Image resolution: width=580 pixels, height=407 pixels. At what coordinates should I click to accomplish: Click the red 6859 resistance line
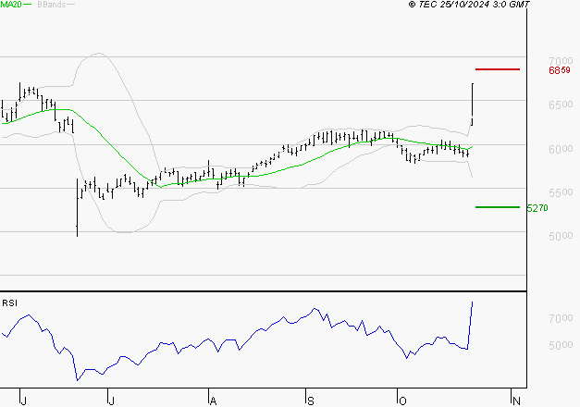click(498, 69)
